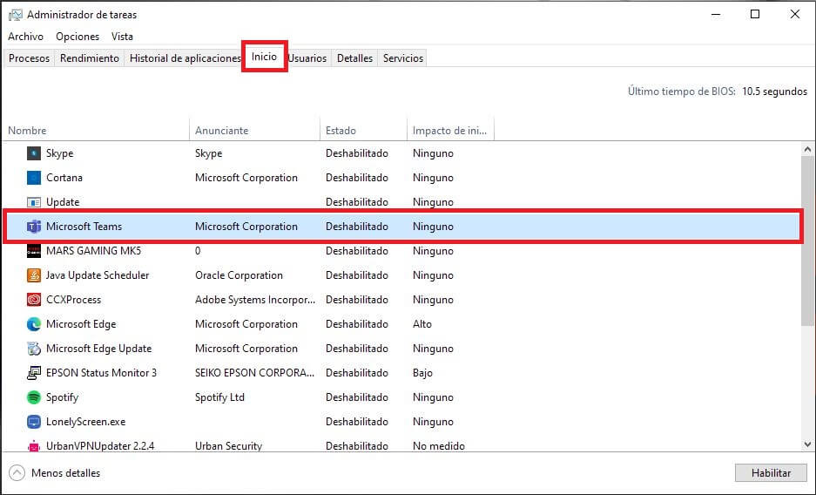816x495 pixels.
Task: Open the Vista menu
Action: pos(122,37)
